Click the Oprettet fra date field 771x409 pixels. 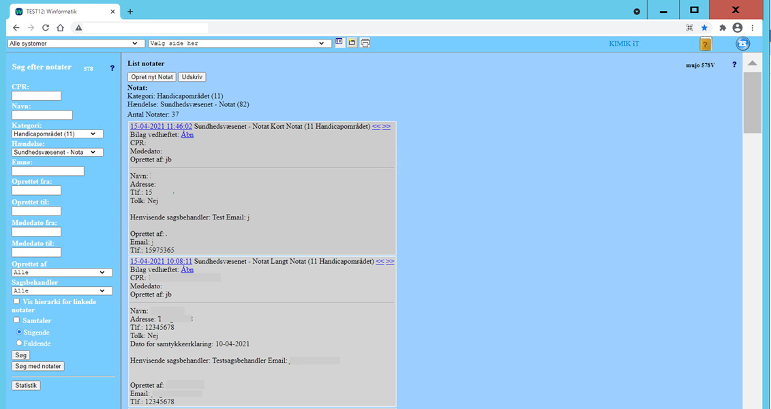click(x=36, y=190)
